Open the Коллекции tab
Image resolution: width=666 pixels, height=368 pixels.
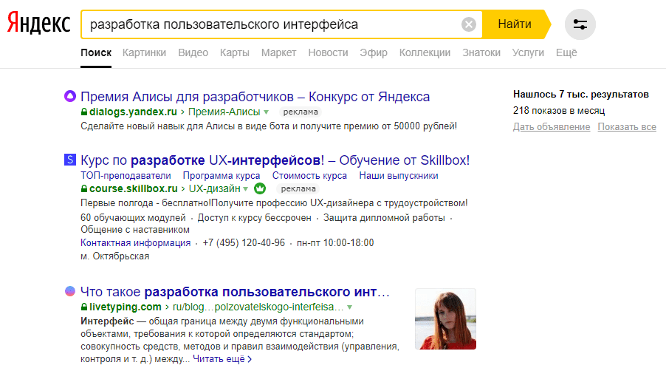pos(425,52)
